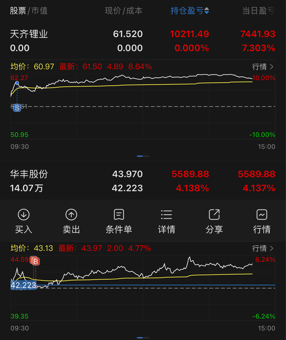Viewport: 286px width, 340px height.
Task: Select the 天齐锂业 stock row
Action: [x=143, y=41]
